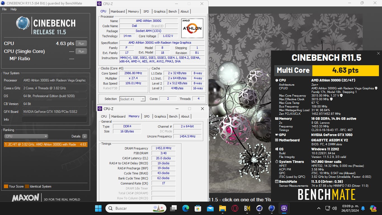This screenshot has width=382, height=215.
Task: Click the System Timers clock icon in BenchMate
Action: tap(277, 162)
